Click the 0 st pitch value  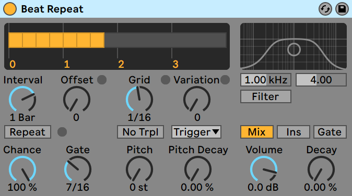pyautogui.click(x=139, y=187)
